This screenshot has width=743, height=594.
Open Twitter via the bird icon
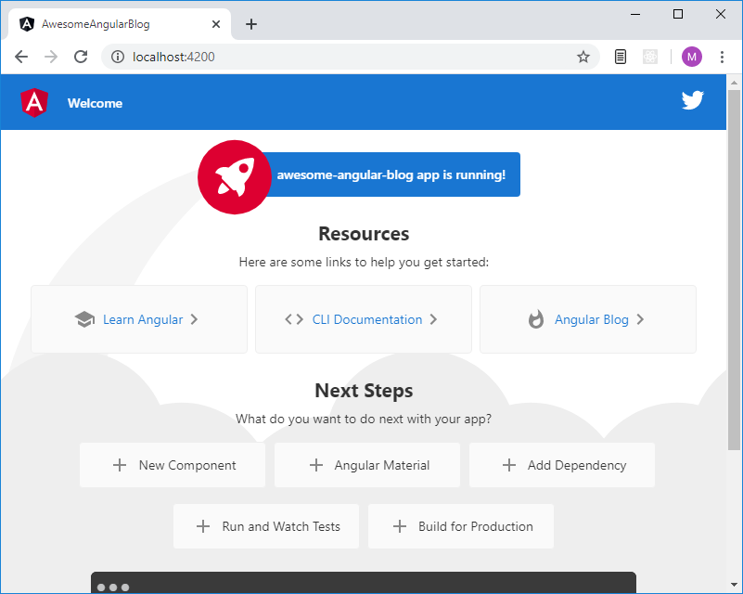pos(693,100)
